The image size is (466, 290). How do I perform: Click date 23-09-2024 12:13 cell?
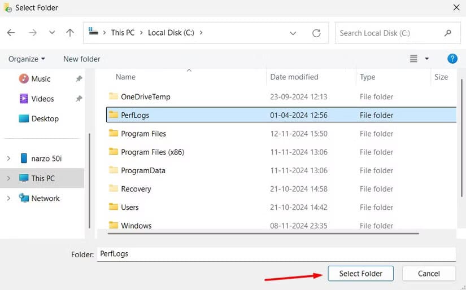coord(298,97)
